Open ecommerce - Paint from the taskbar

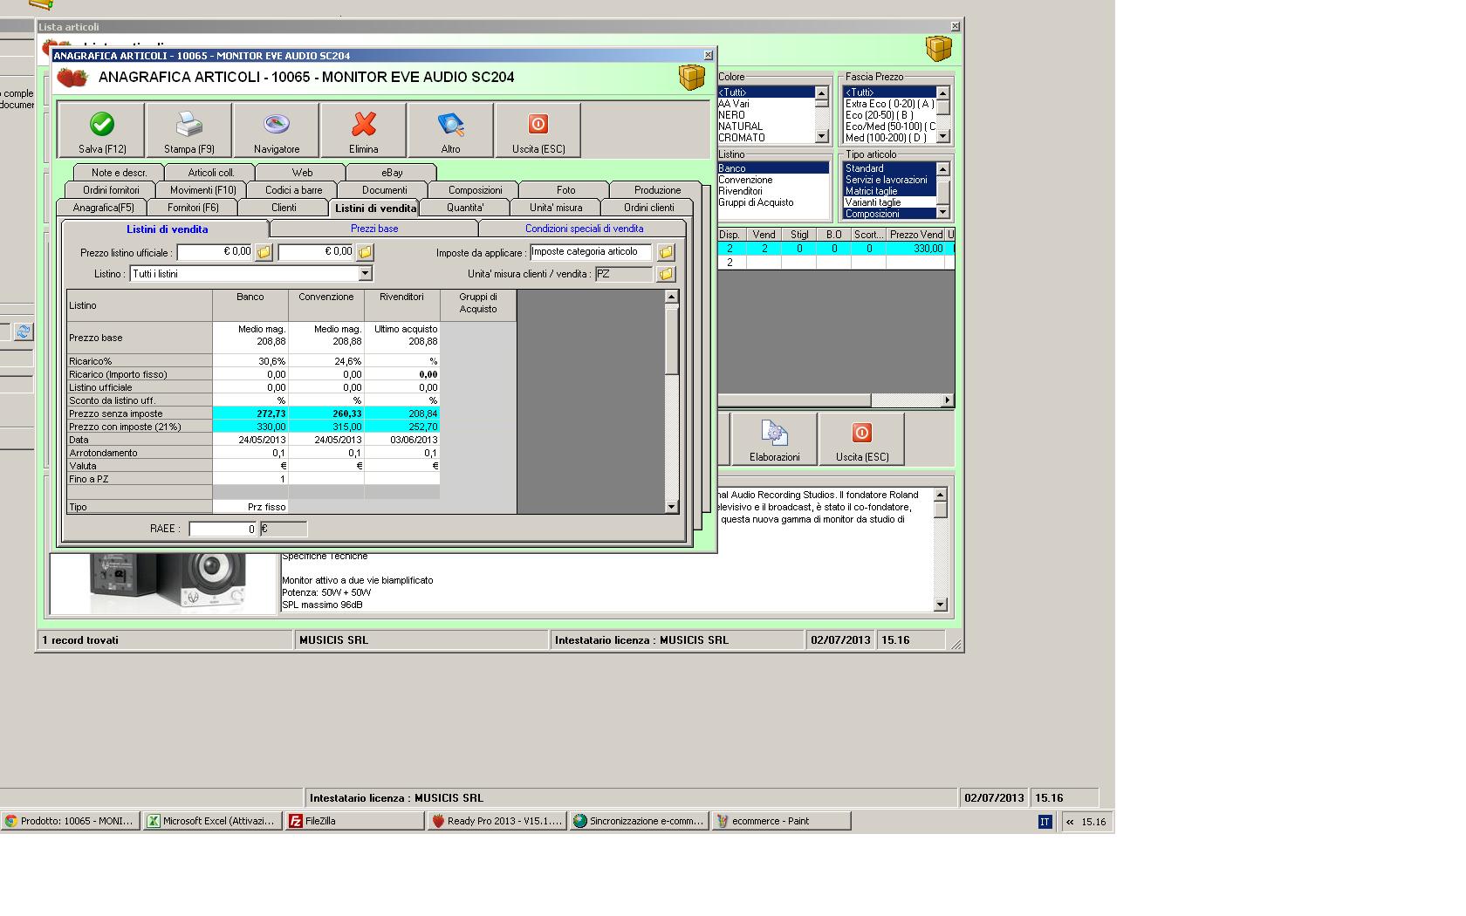[782, 821]
